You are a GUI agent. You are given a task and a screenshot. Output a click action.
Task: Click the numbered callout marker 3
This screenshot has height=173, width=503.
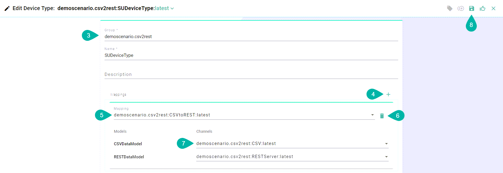click(89, 35)
